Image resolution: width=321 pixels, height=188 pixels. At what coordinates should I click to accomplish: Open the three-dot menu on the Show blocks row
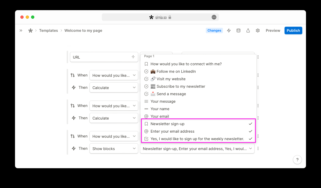point(258,149)
